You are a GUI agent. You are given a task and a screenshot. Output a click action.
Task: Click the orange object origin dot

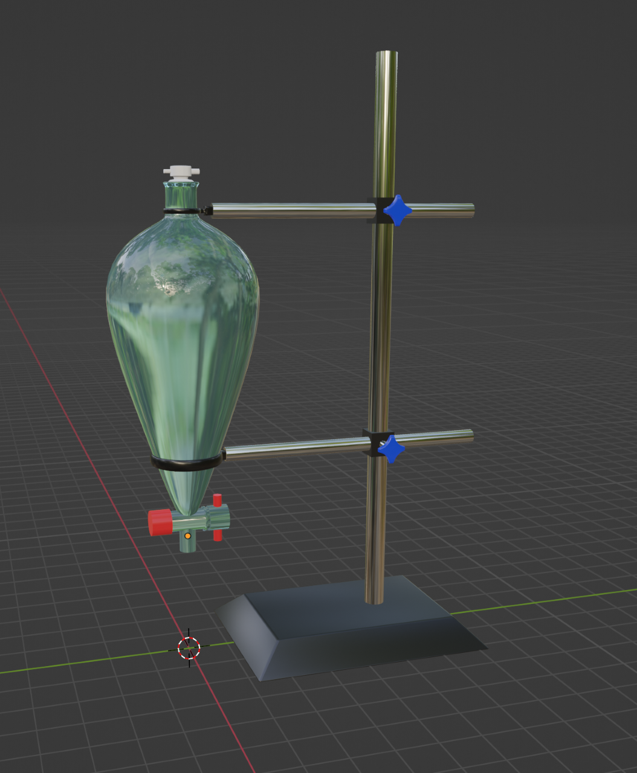tap(187, 536)
